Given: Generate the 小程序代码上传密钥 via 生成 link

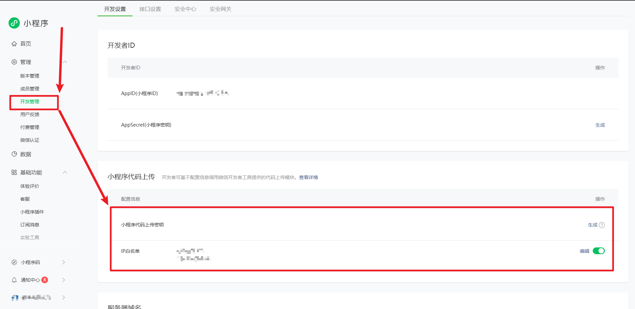Looking at the screenshot, I should click(x=593, y=225).
